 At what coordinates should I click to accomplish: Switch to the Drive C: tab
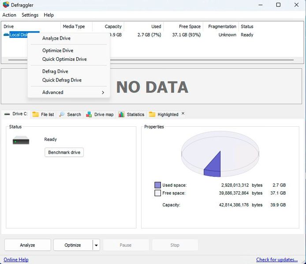[16, 114]
